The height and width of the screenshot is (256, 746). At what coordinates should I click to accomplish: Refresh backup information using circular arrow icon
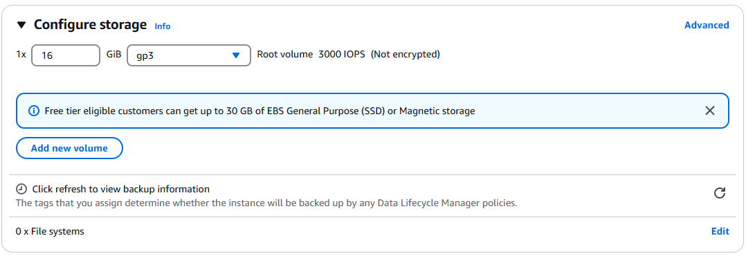tap(720, 193)
